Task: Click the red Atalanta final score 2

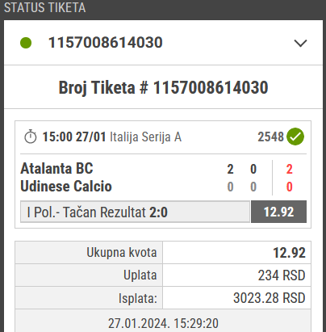Action: pos(290,169)
